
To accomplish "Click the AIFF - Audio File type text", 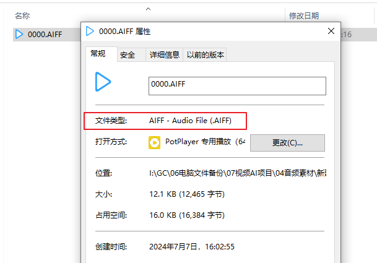I will [190, 120].
